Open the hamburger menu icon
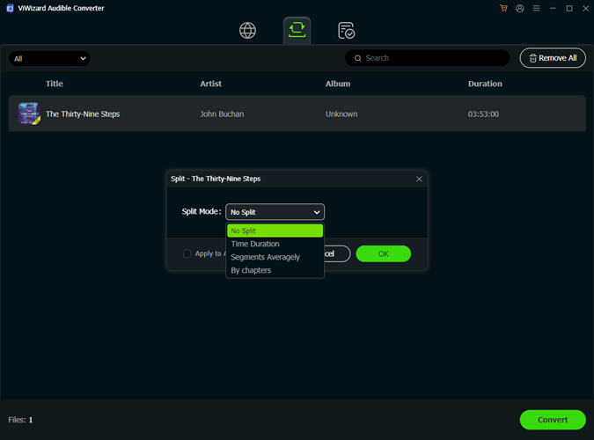The height and width of the screenshot is (440, 594). 537,8
